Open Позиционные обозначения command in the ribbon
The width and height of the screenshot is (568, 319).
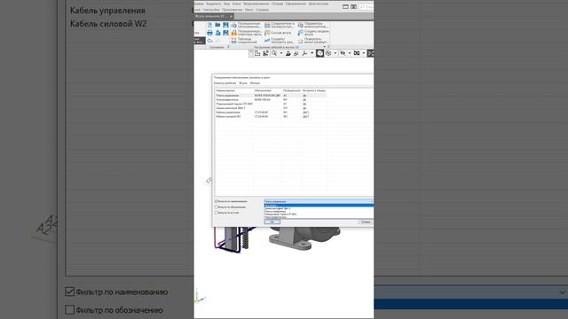pyautogui.click(x=246, y=25)
